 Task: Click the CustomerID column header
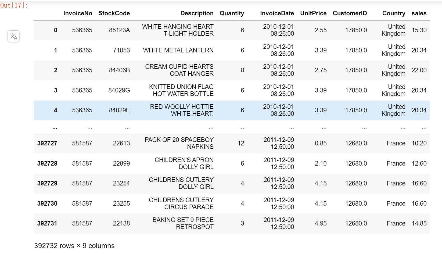[x=350, y=13]
